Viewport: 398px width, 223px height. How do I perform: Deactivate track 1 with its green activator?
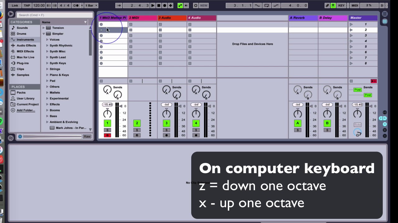[107, 123]
